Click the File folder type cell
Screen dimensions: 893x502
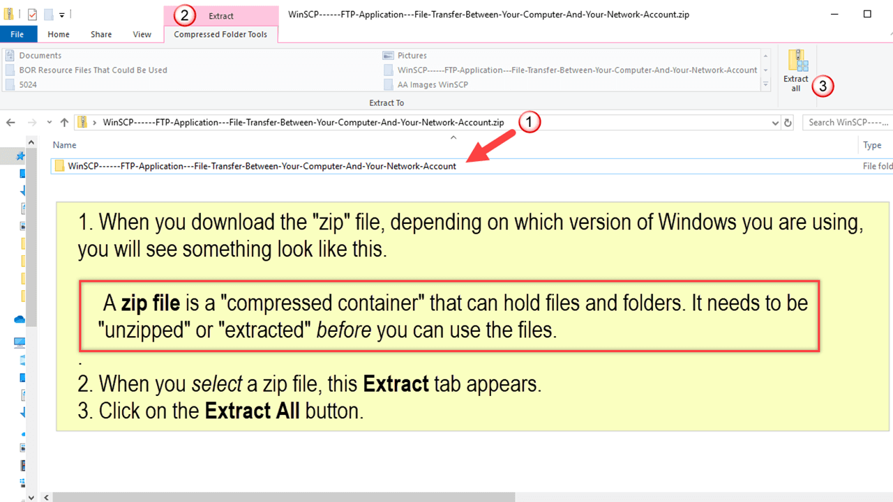pyautogui.click(x=878, y=166)
